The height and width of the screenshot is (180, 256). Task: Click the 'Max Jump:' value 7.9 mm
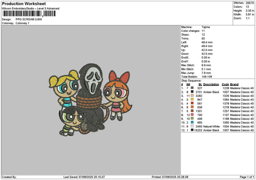[206, 73]
